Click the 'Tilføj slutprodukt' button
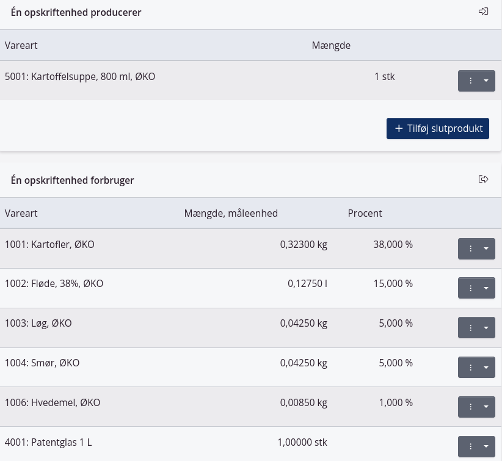Viewport: 502px width, 461px height. [437, 129]
